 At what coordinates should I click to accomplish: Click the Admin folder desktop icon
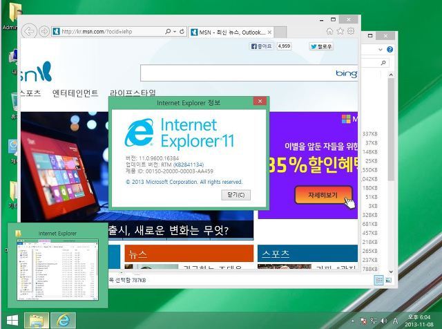(x=11, y=17)
